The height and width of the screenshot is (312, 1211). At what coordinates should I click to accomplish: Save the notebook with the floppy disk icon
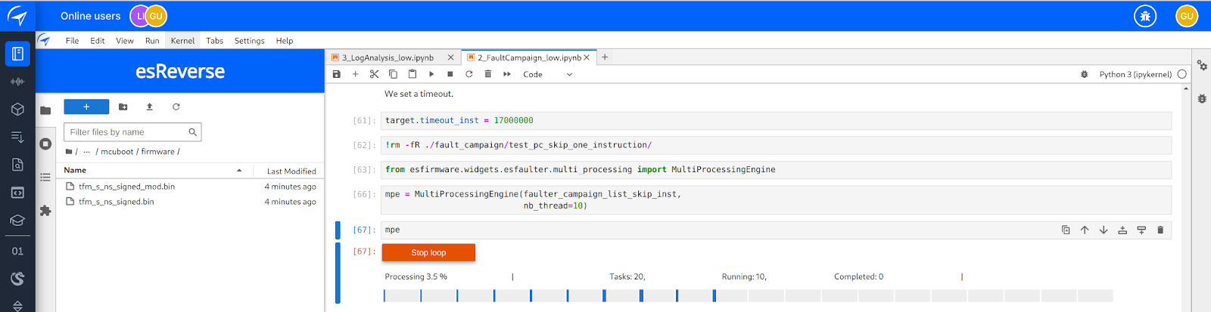click(337, 74)
